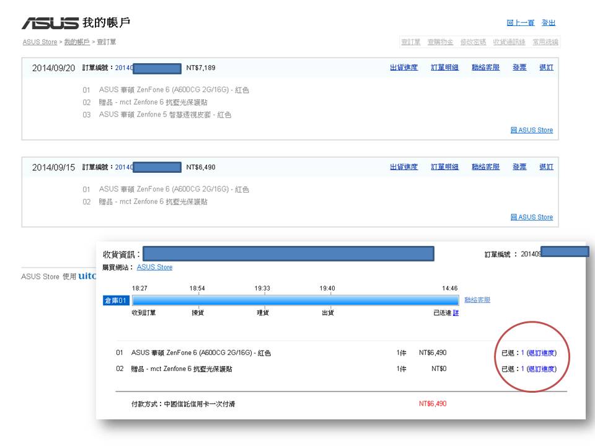The width and height of the screenshot is (595, 446).
Task: Open 訂單明細 for the 2014/09/15 order
Action: 445,167
